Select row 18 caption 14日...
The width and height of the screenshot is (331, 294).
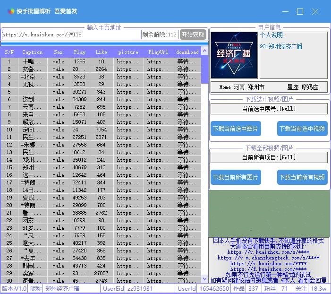32,190
